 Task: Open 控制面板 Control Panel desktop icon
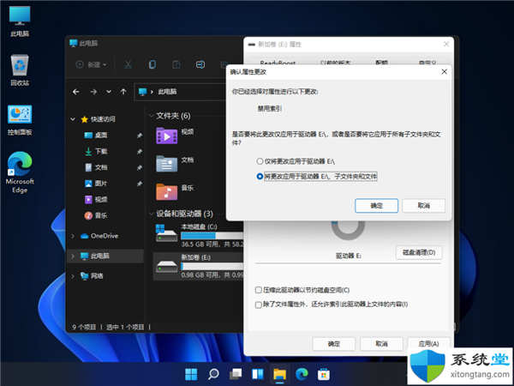[20, 120]
